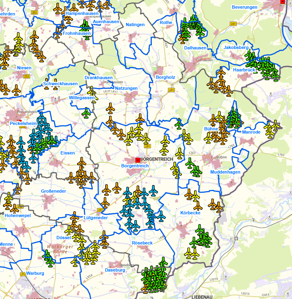Select the Schweckhausen label
This screenshot has height=299, width=292.
(61, 84)
